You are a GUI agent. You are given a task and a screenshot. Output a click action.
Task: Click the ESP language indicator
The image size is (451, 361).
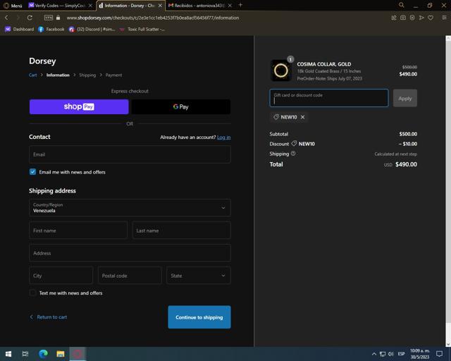point(401,354)
